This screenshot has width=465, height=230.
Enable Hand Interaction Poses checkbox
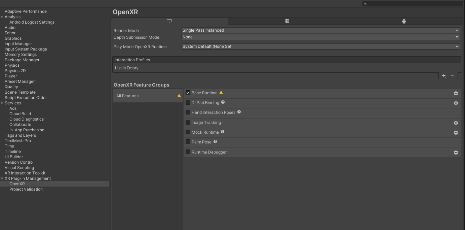pos(188,112)
